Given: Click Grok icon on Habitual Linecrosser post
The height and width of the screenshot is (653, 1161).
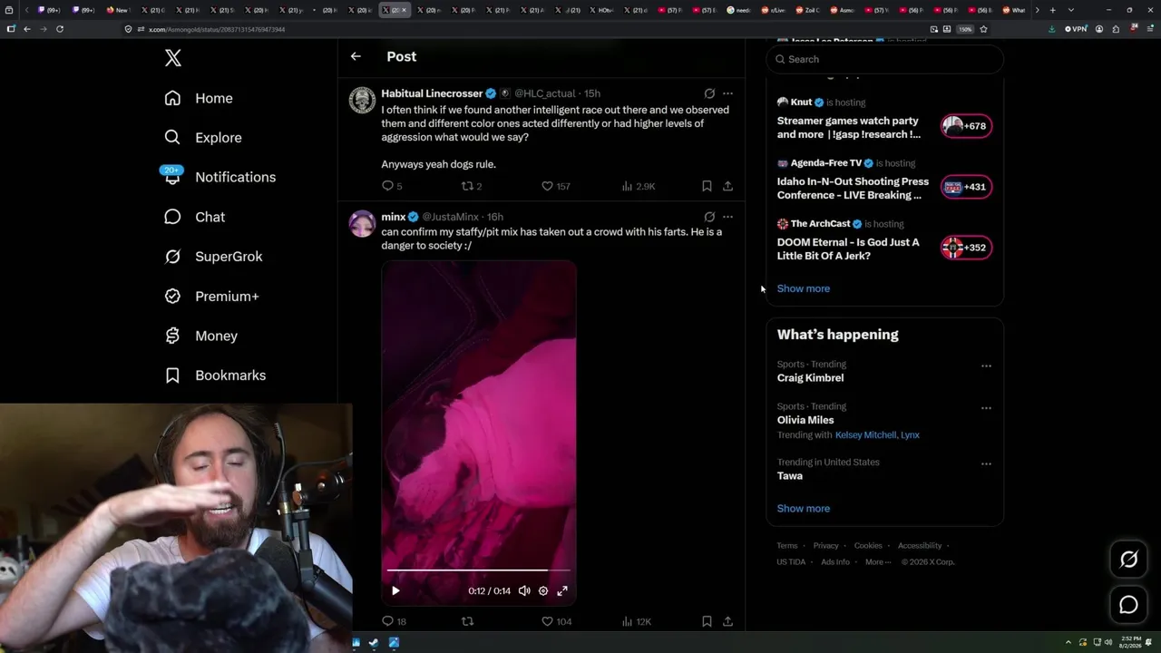Looking at the screenshot, I should coord(709,93).
